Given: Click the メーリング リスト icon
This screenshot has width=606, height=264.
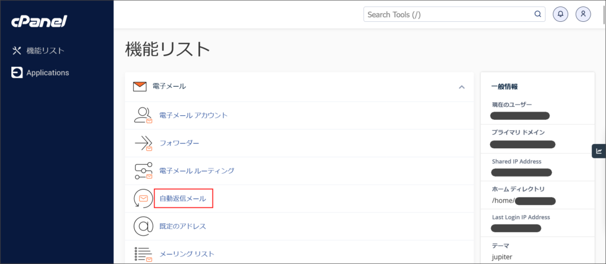Looking at the screenshot, I should (143, 254).
